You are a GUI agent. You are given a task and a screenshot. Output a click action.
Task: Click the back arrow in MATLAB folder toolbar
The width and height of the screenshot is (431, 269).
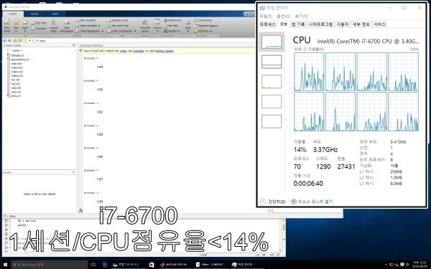point(5,41)
